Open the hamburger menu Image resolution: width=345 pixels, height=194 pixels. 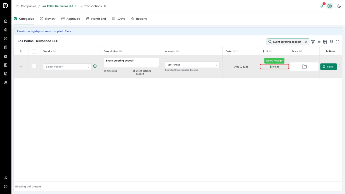click(x=17, y=6)
